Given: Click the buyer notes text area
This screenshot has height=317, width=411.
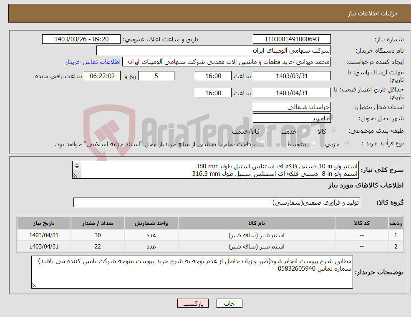Looking at the screenshot, I should point(192,272).
